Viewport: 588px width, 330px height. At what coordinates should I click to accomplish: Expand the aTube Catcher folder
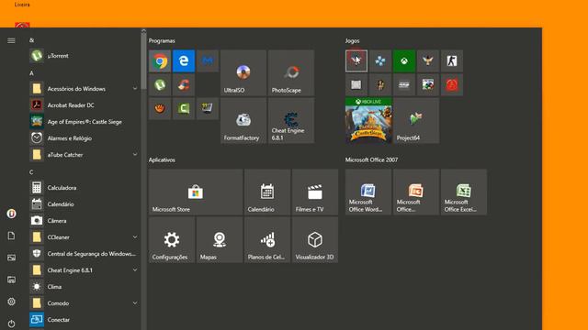84,155
